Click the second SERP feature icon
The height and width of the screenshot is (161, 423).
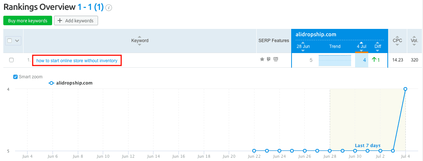[x=269, y=59]
